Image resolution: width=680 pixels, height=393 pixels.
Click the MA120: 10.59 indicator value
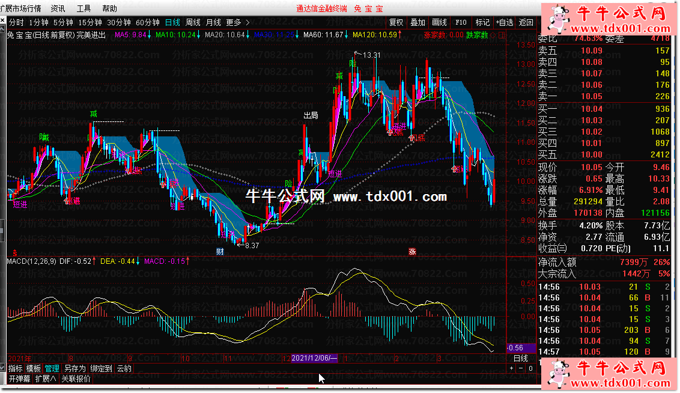[x=375, y=35]
